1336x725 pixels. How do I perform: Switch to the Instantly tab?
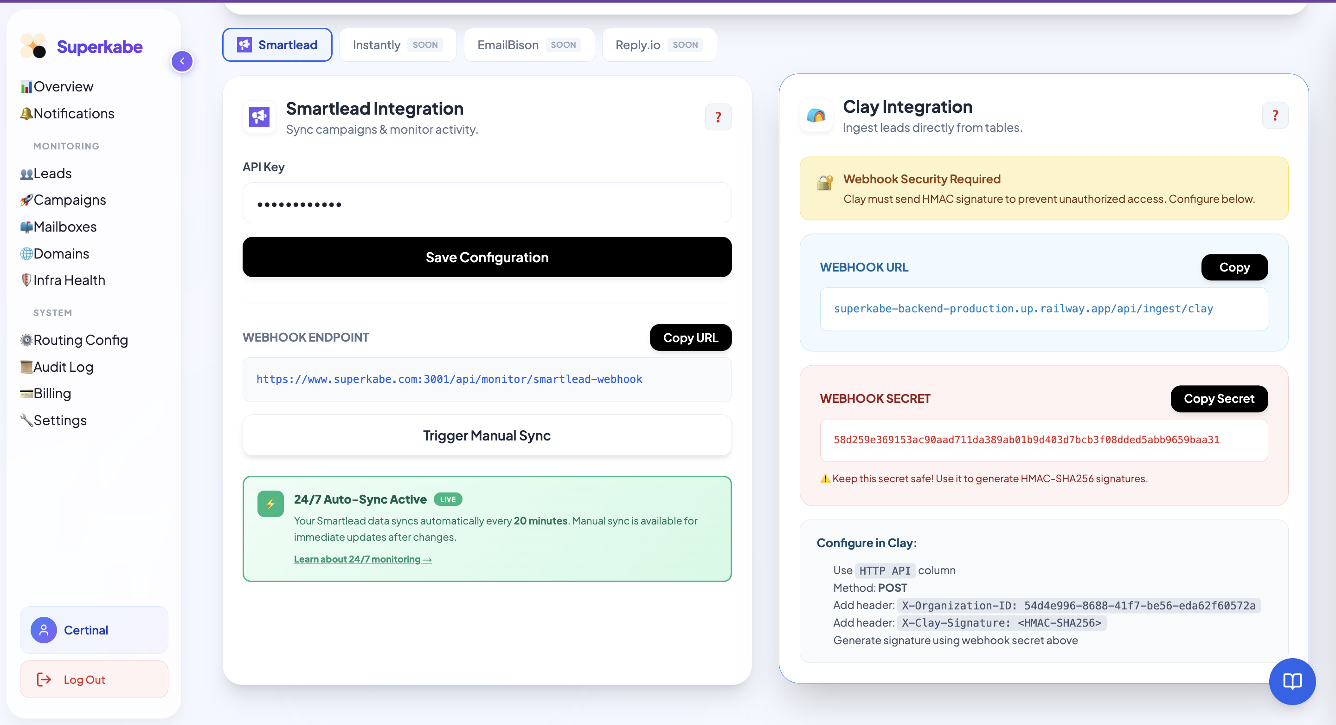tap(397, 45)
